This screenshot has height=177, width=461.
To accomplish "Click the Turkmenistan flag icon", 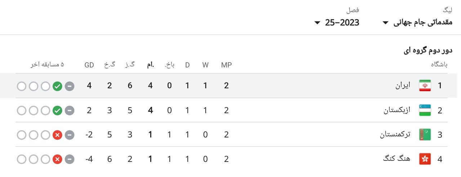I will [x=425, y=135].
